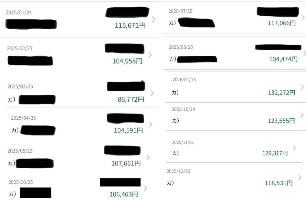The height and width of the screenshot is (200, 306).
Task: Tap the chevron for the 2025/10/24 row
Action: coord(302,115)
